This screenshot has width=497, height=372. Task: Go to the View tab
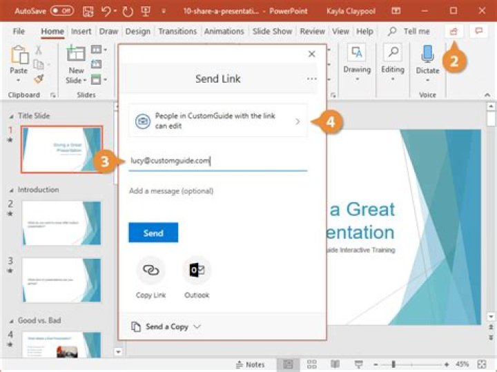tap(340, 31)
